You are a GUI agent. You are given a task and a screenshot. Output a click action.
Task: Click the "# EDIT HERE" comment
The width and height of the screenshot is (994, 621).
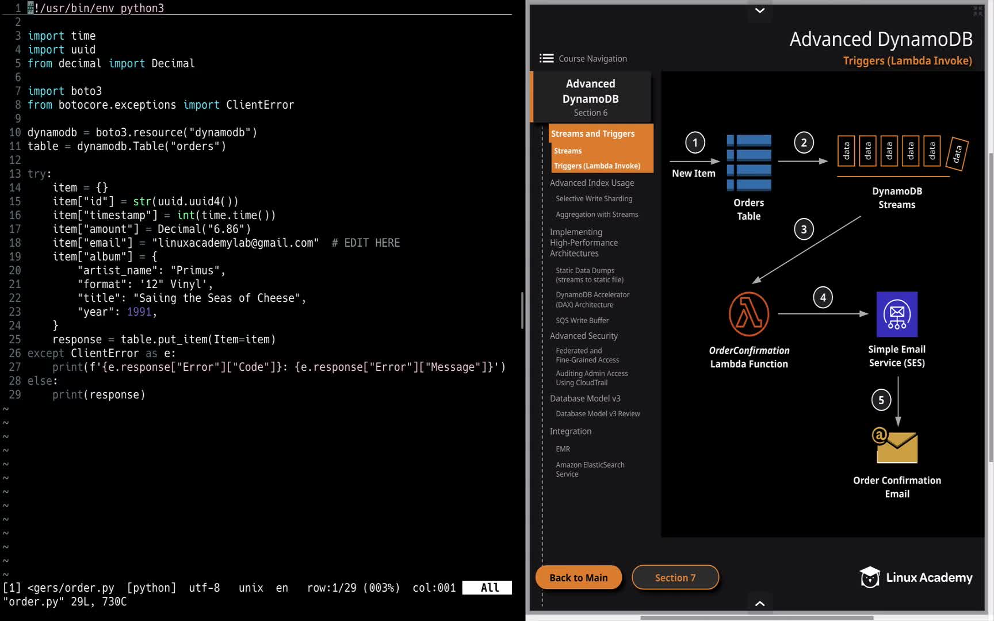coord(366,243)
